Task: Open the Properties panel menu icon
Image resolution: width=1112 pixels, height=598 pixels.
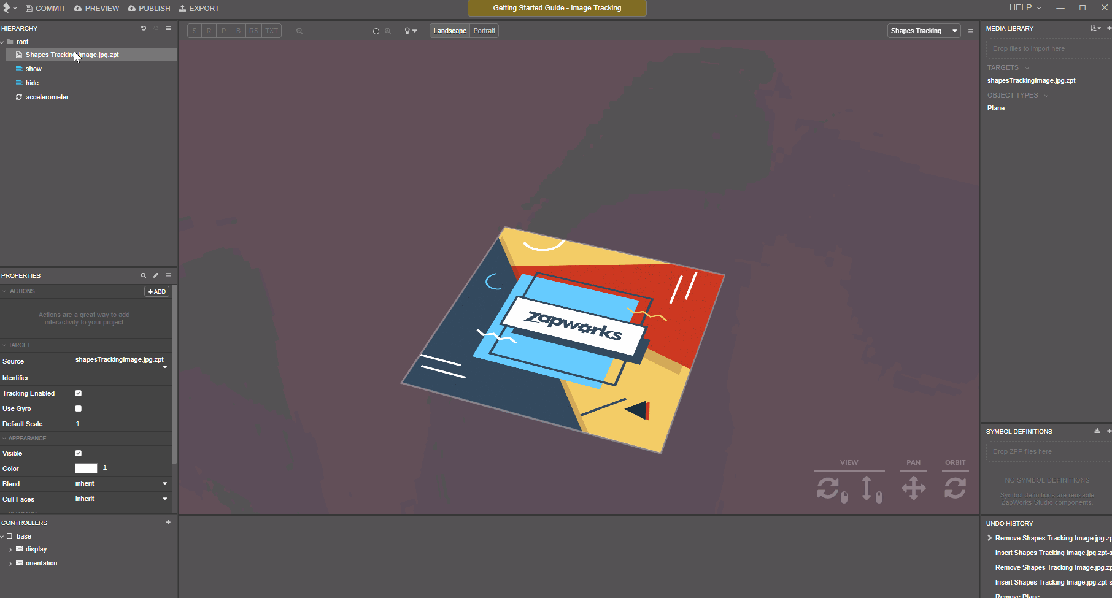Action: coord(168,275)
